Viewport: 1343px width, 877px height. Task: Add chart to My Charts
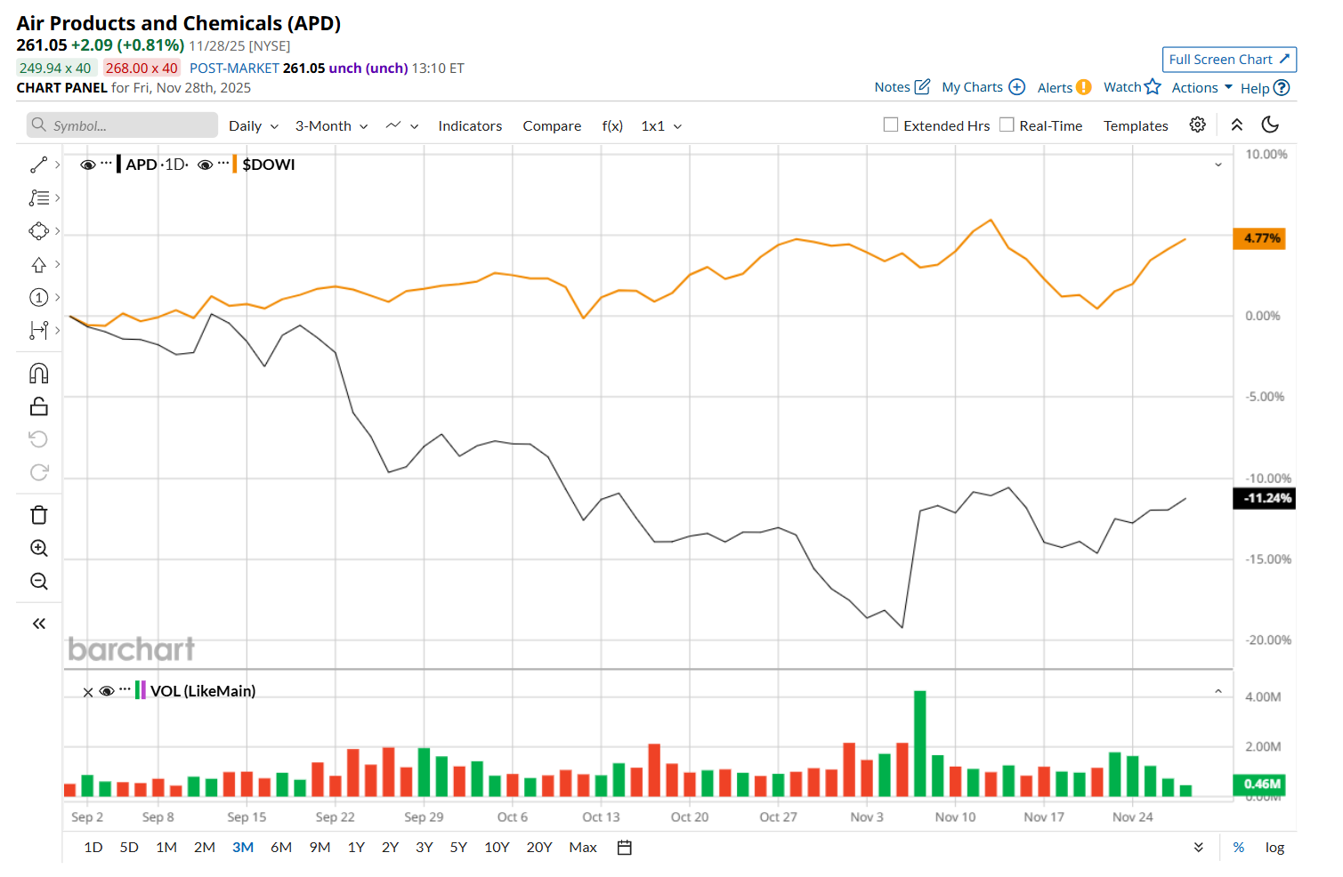click(x=983, y=87)
